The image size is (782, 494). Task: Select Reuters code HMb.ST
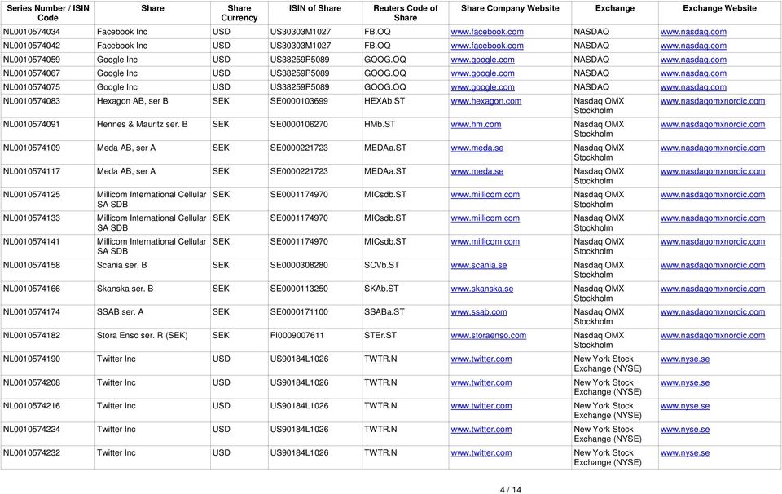pyautogui.click(x=379, y=125)
